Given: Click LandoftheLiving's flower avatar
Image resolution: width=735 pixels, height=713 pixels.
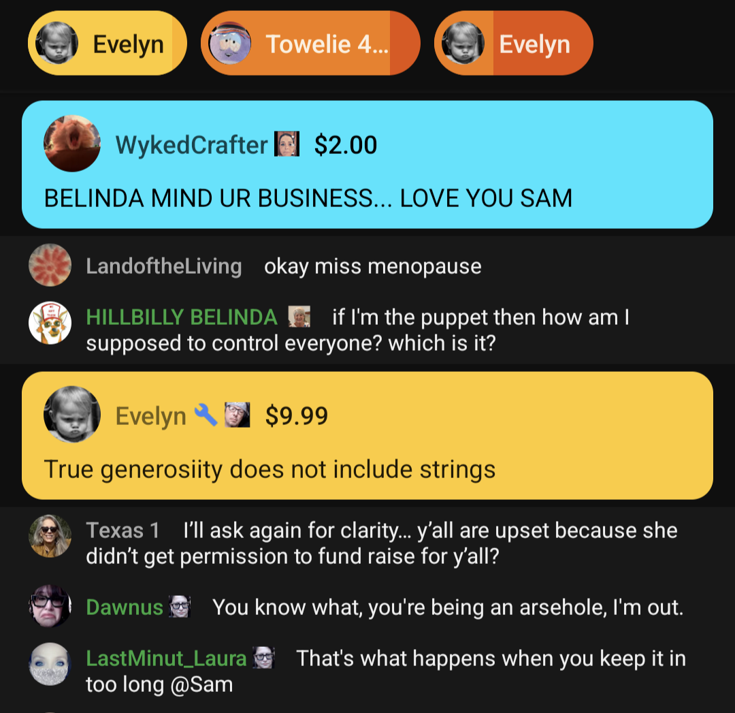Looking at the screenshot, I should point(50,265).
